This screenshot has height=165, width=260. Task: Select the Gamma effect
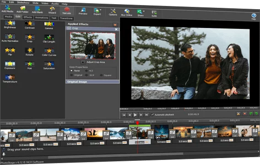49,25
